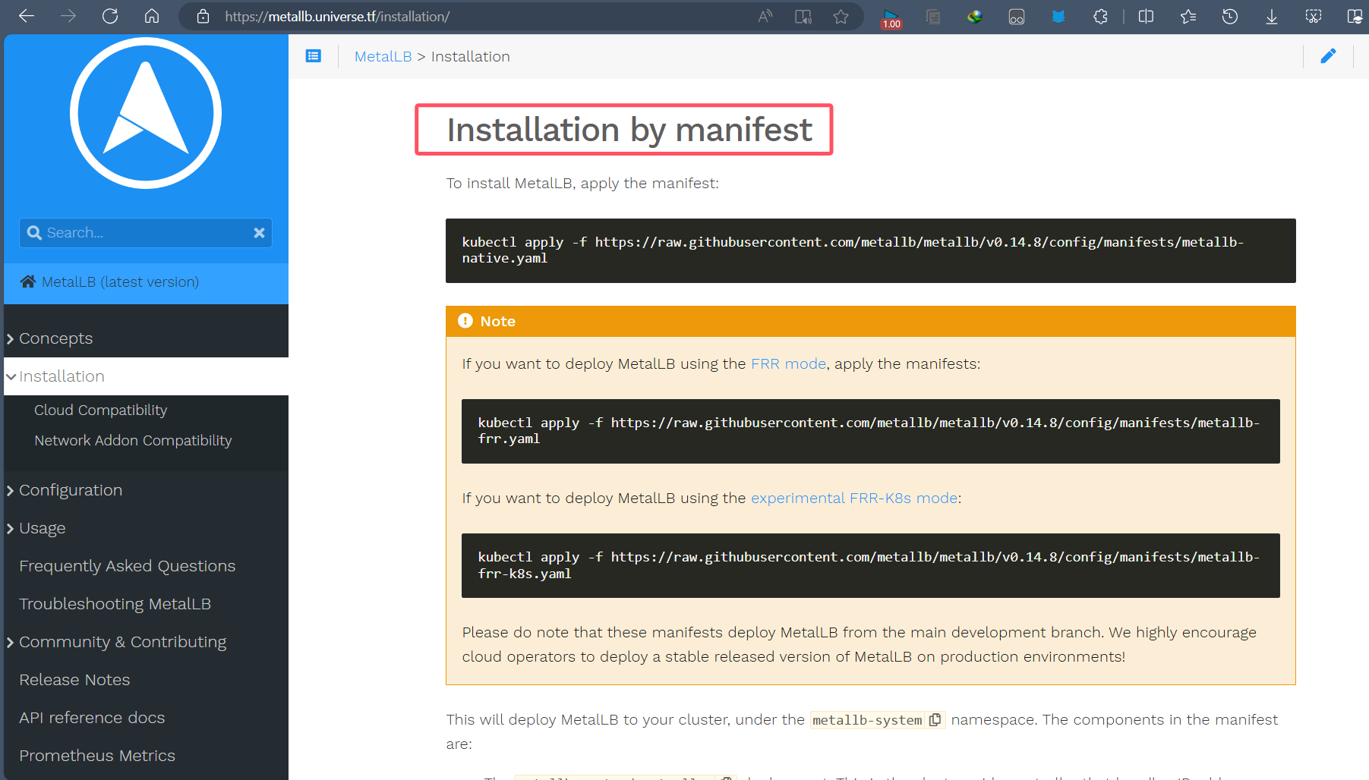Screen dimensions: 1369x780
Task: Reload the MetalLB installation page
Action: coord(110,16)
